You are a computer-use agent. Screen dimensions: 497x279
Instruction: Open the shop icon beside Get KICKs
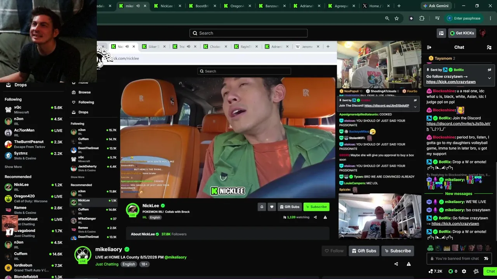[x=441, y=33]
